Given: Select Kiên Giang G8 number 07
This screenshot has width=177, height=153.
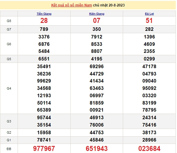Looking at the screenshot, I should pyautogui.click(x=96, y=21).
